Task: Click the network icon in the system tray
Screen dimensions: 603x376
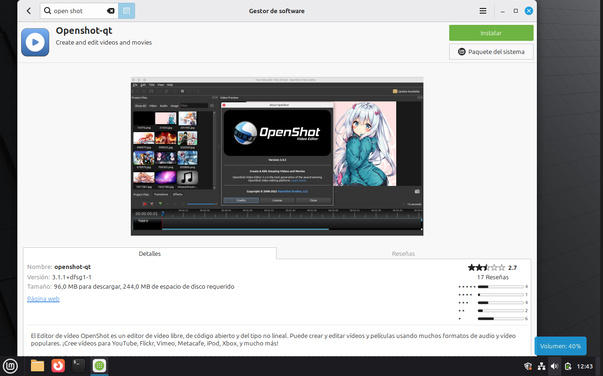Action: coord(541,366)
